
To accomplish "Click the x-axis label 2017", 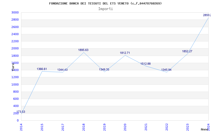I will point(63,127).
